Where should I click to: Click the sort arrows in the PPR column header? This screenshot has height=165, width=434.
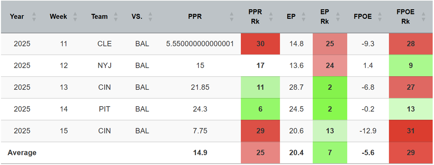click(x=232, y=17)
